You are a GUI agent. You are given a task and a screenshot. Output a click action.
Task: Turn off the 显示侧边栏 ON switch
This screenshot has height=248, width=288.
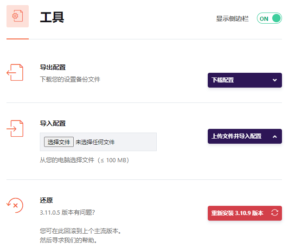click(x=269, y=19)
